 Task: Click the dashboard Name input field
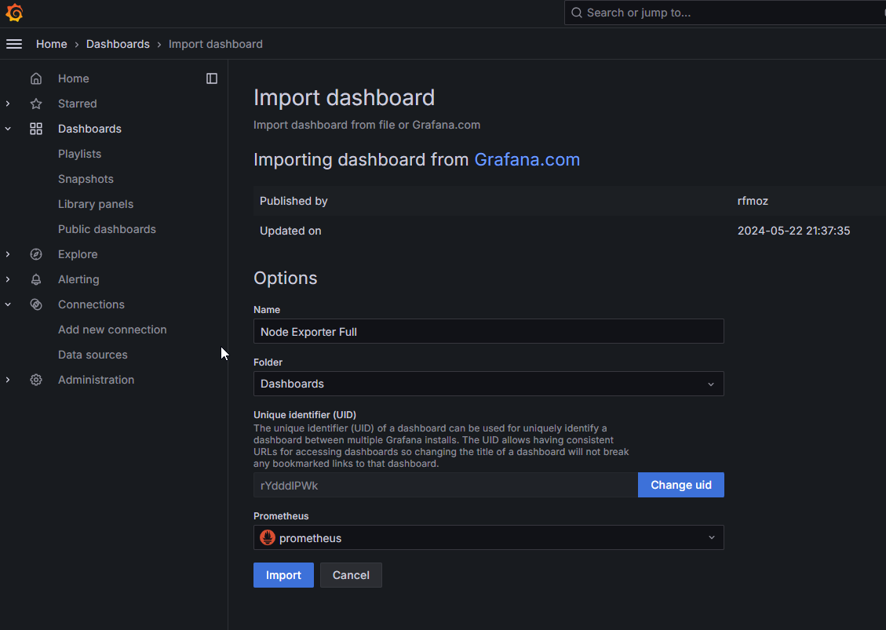488,331
